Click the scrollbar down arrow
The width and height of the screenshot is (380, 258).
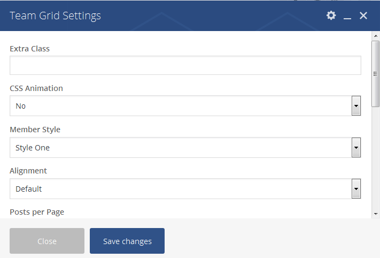click(x=375, y=213)
